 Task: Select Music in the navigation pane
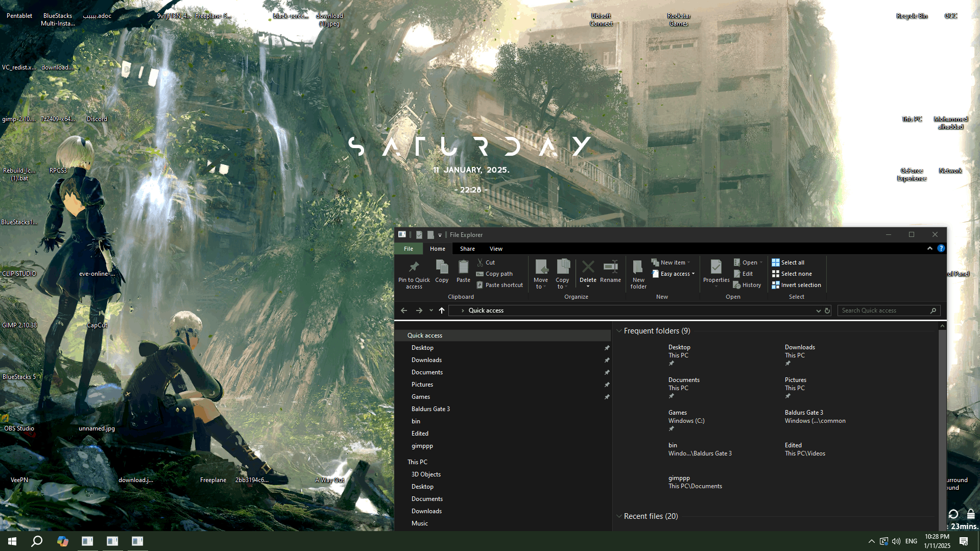(503, 523)
